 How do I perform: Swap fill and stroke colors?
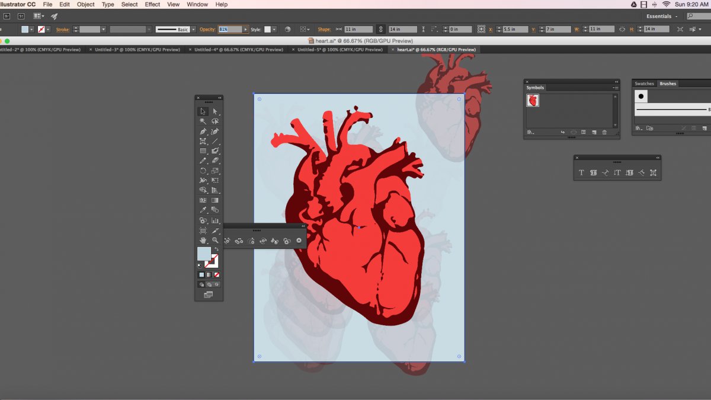pos(217,249)
